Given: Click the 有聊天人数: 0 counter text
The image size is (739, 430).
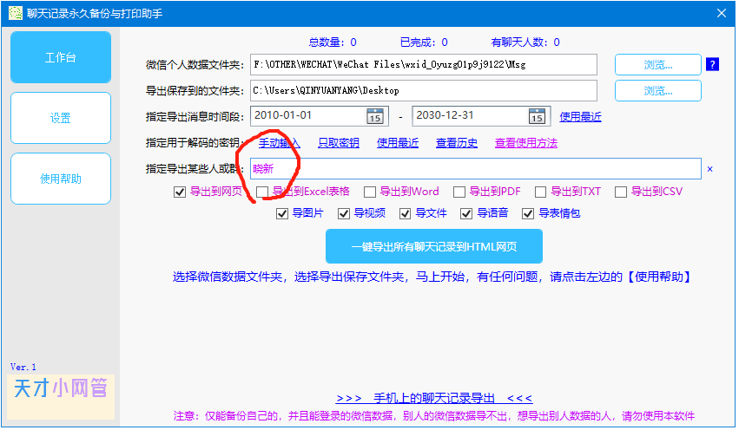Looking at the screenshot, I should click(525, 42).
